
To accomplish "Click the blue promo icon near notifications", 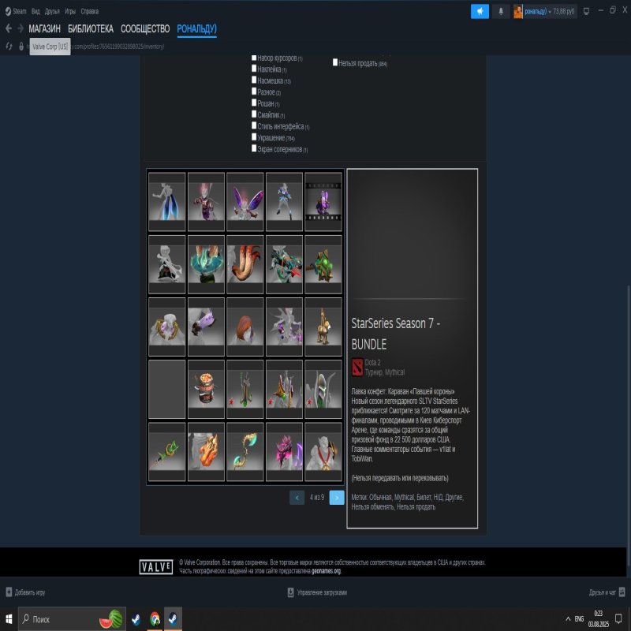I will coord(480,10).
